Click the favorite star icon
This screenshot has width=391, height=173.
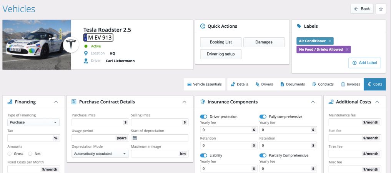pyautogui.click(x=381, y=9)
